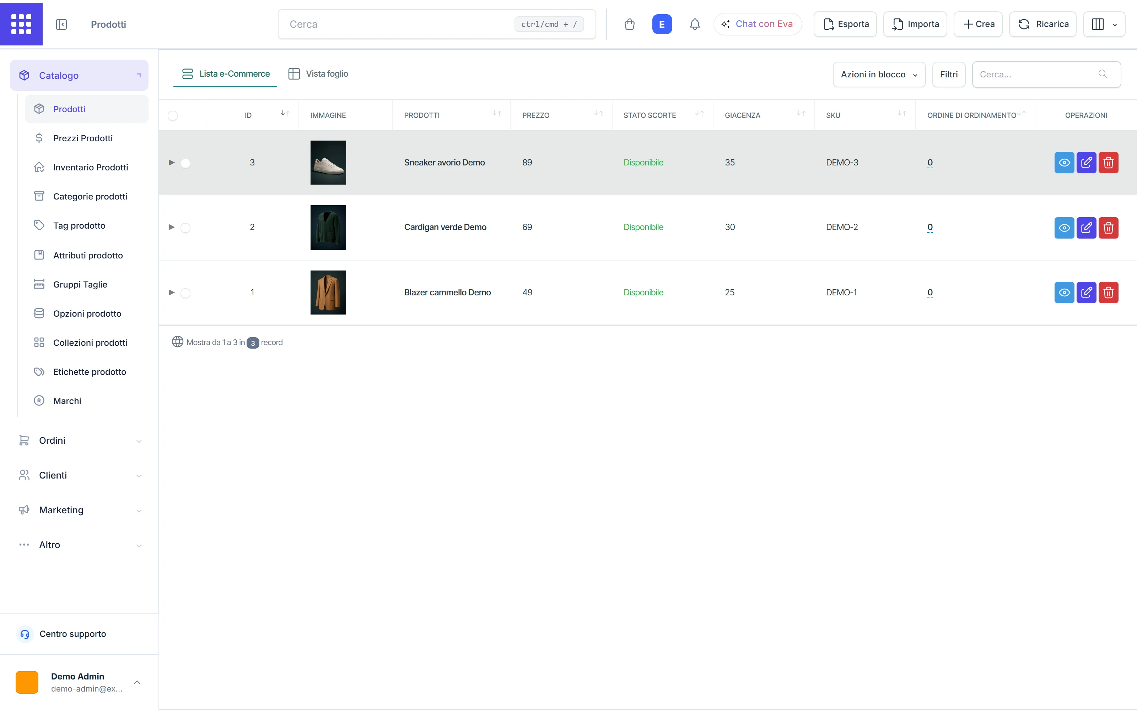Viewport: 1137px width, 710px height.
Task: Click the Crea button
Action: point(978,24)
